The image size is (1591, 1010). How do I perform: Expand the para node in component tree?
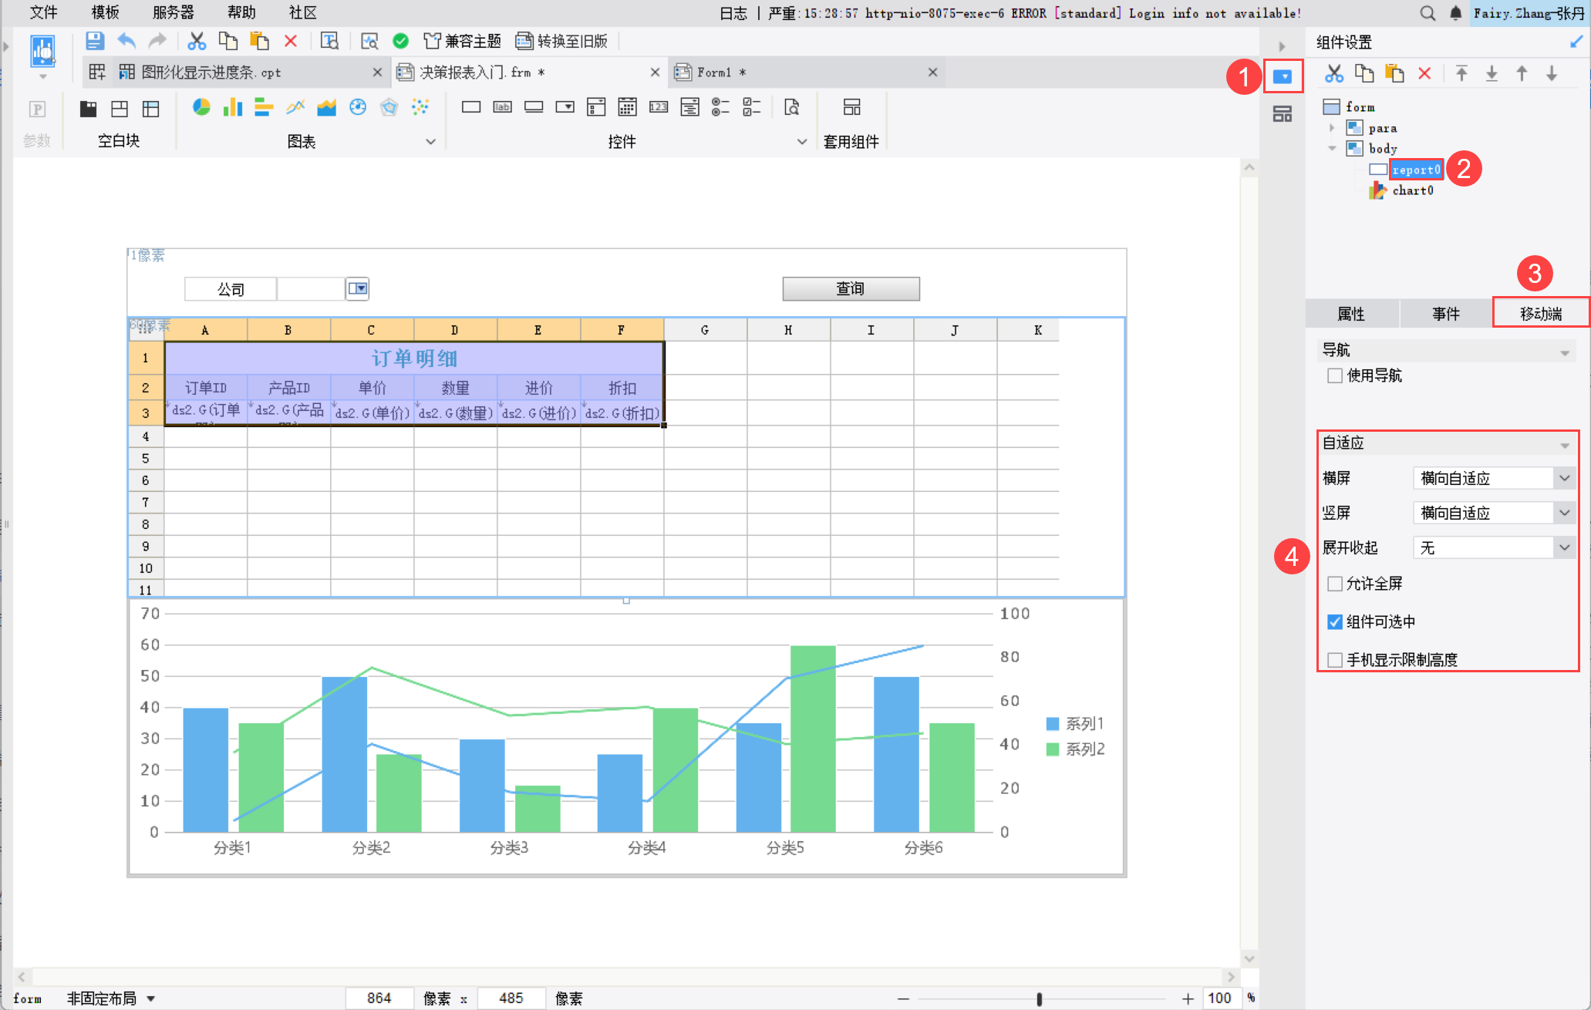tap(1332, 128)
